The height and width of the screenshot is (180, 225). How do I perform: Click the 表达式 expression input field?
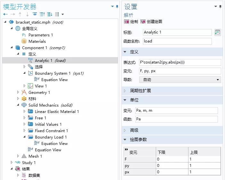tap(180, 62)
